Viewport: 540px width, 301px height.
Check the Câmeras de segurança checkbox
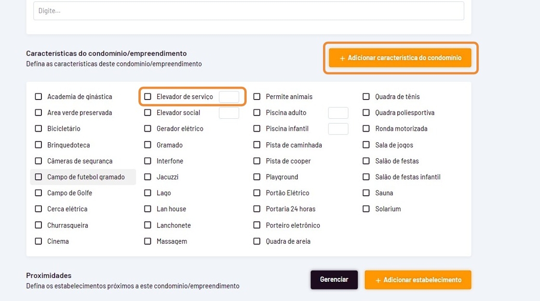[x=39, y=161]
